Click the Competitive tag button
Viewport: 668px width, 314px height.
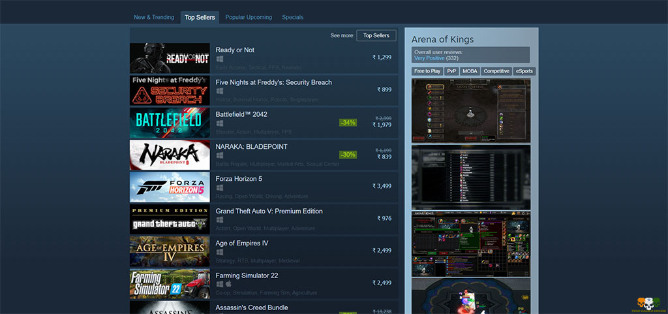(496, 71)
